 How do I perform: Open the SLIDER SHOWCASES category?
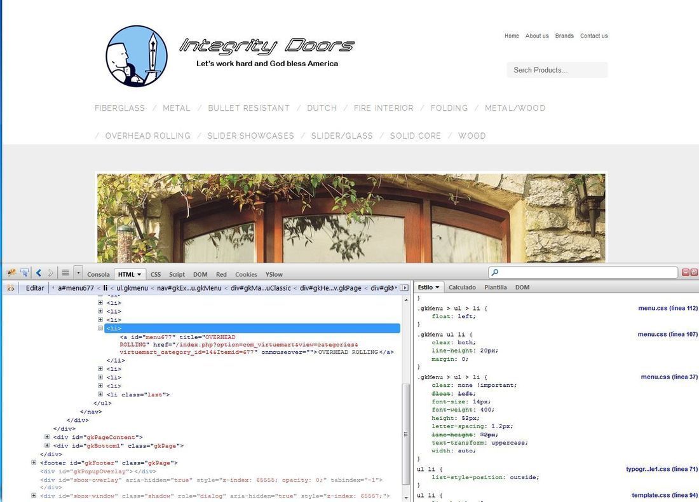[250, 136]
